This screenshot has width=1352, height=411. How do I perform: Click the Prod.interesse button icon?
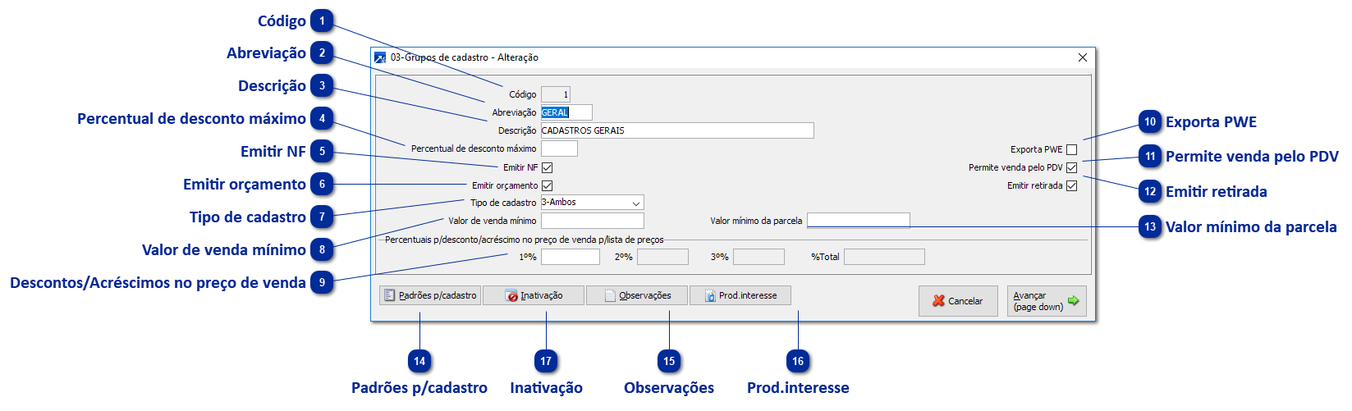pos(710,295)
